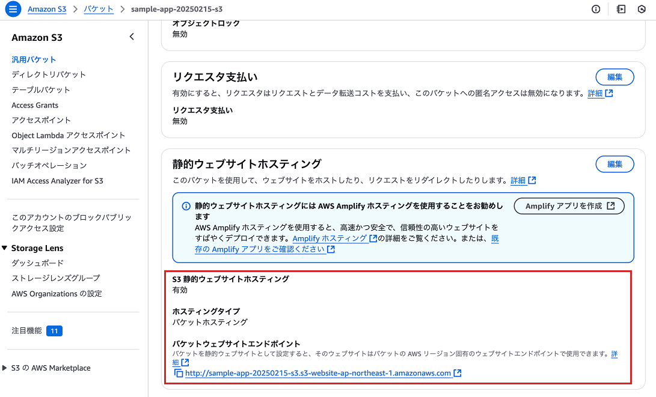Click external icon beside リクエスタ支払い 詳細 link
The height and width of the screenshot is (397, 656).
point(609,93)
